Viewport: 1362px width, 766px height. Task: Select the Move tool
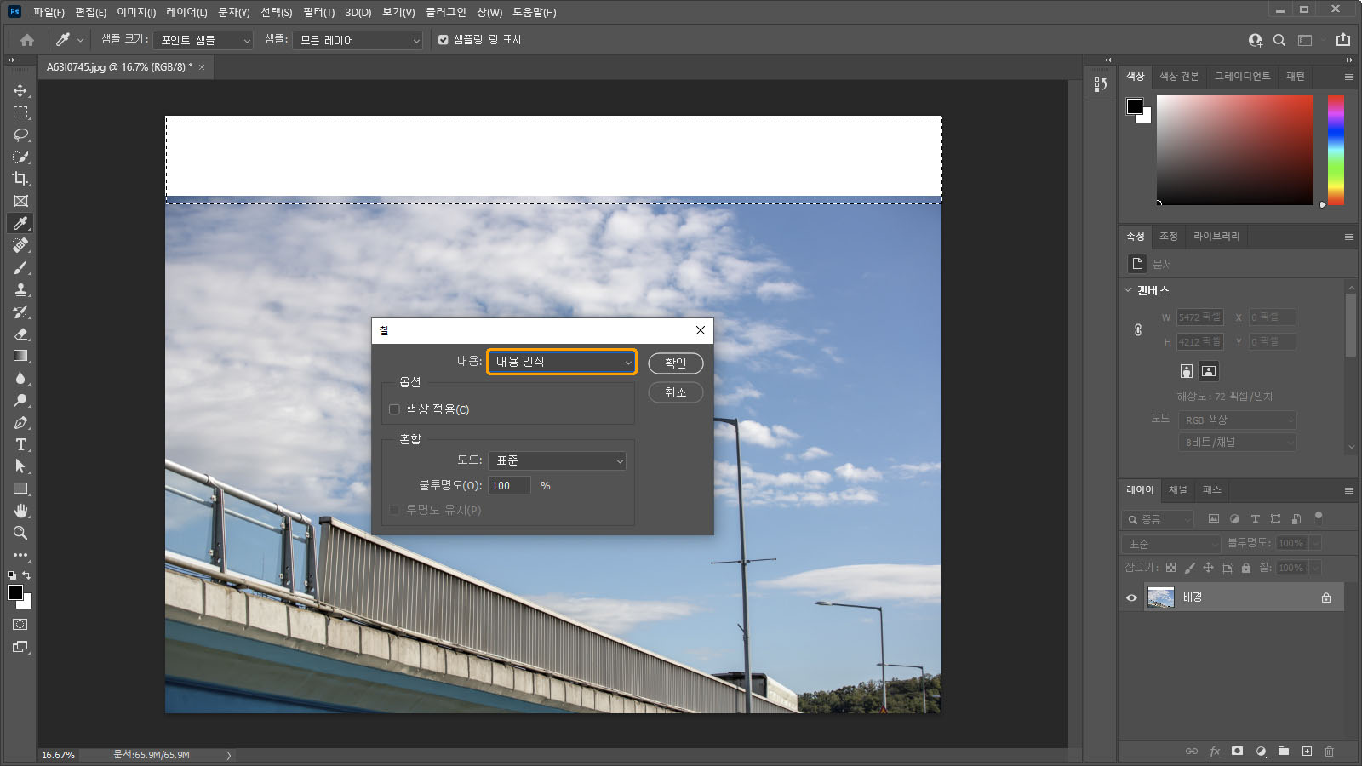[20, 90]
